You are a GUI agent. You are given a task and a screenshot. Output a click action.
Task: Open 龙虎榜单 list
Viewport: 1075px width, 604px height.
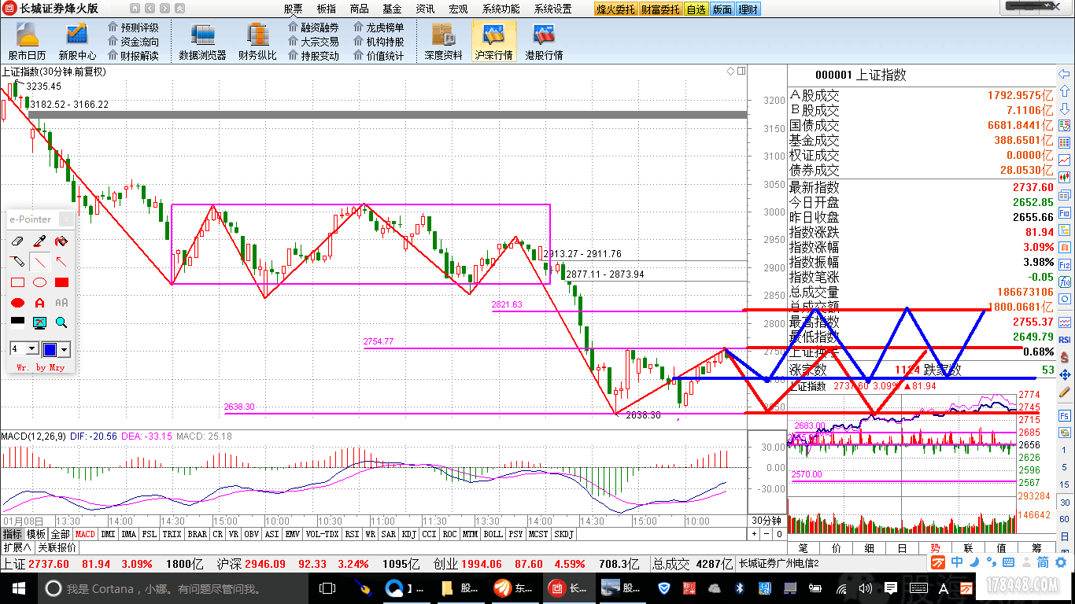click(379, 28)
